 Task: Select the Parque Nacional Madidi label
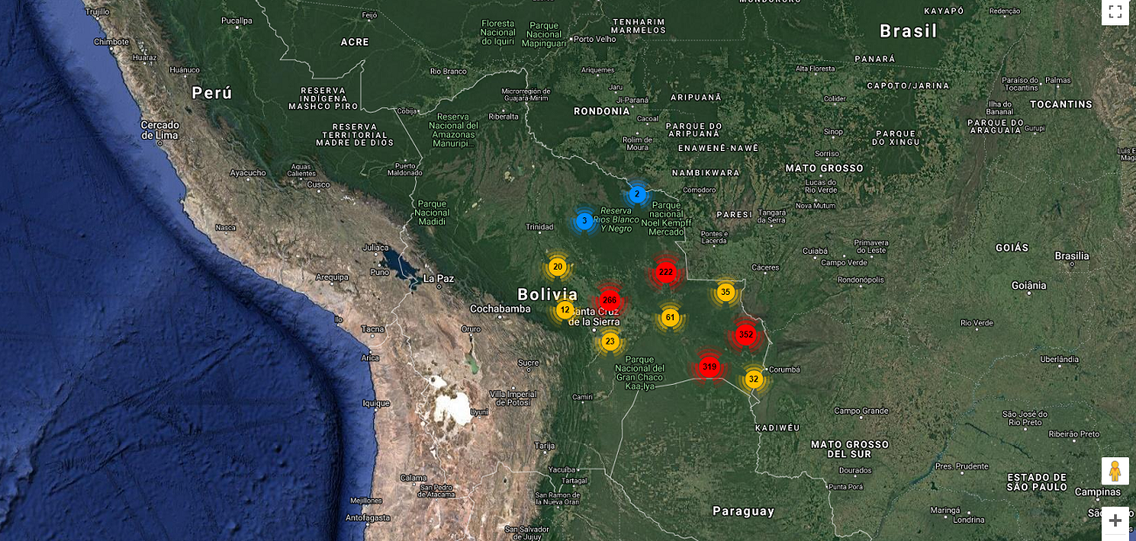coord(433,213)
